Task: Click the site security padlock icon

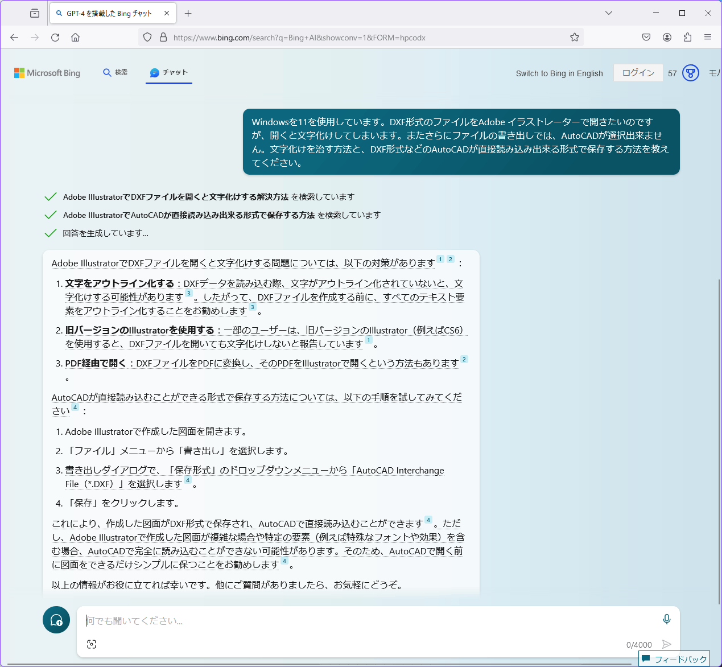Action: click(163, 38)
